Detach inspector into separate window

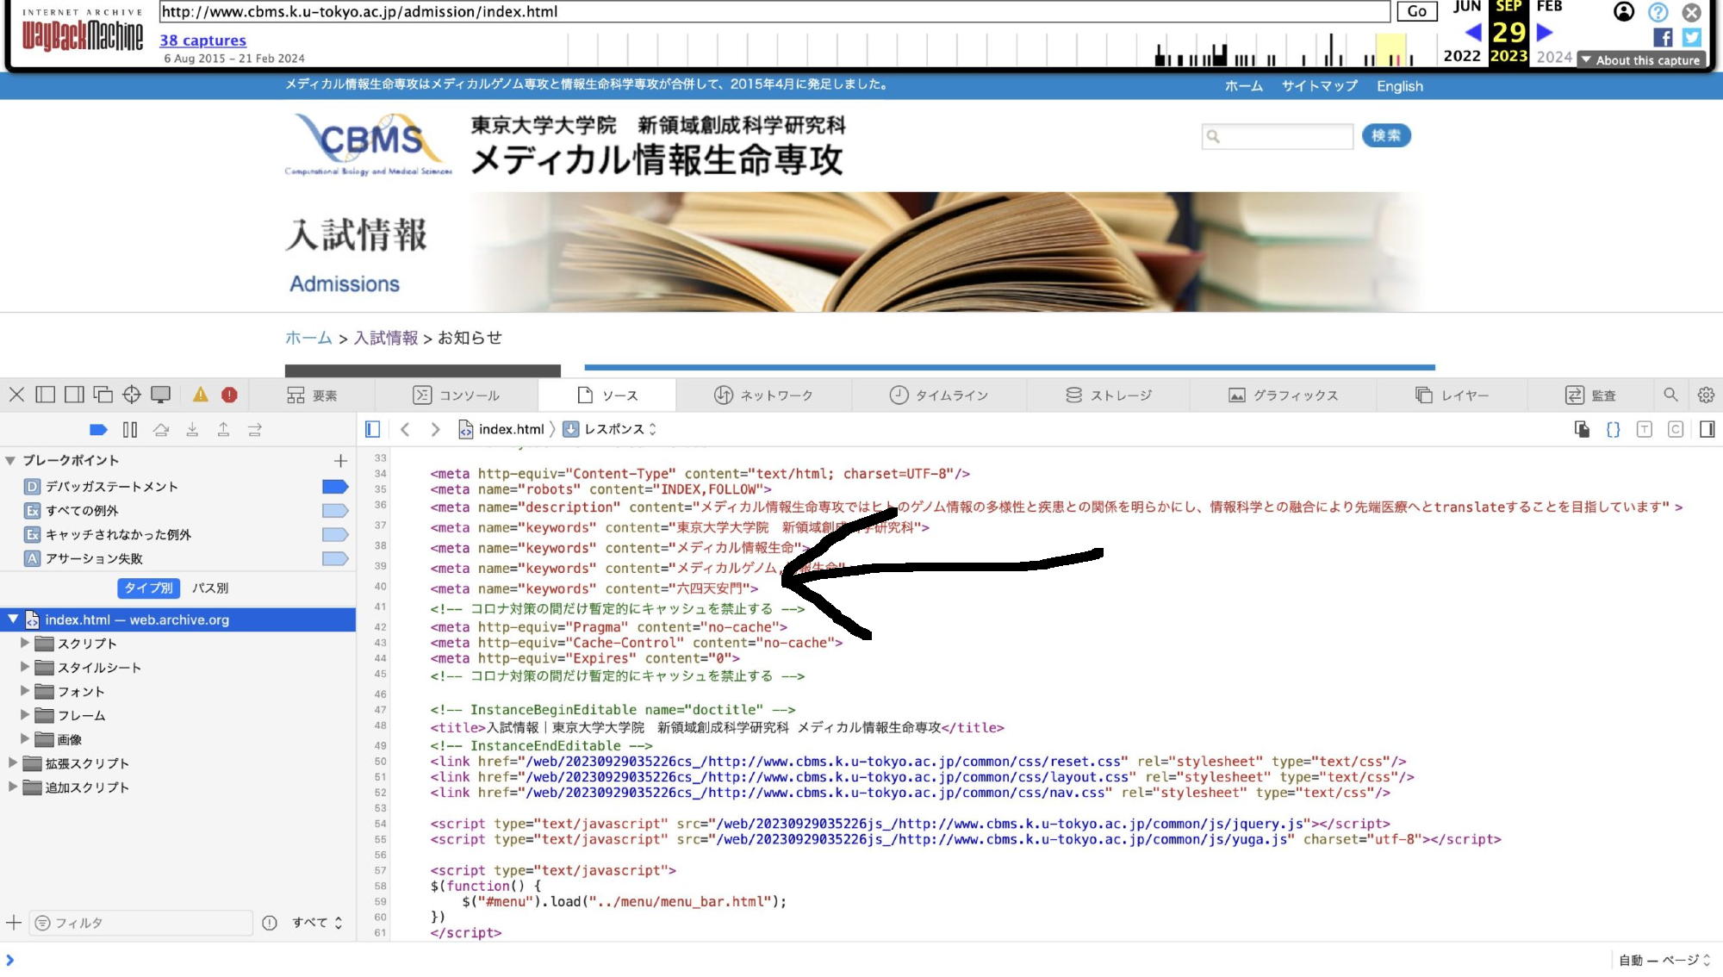(x=103, y=395)
